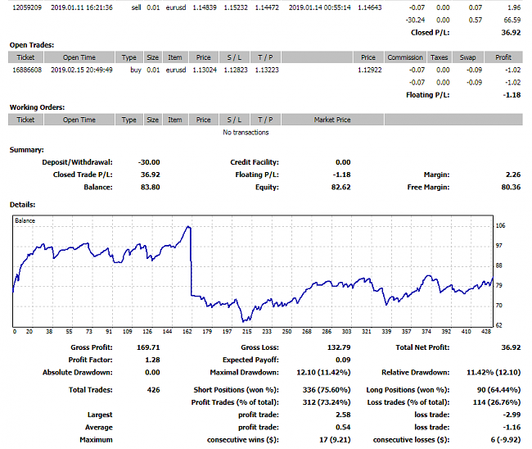Click the Gross Loss value 132.79
Viewport: 532px width, 449px height.
[x=339, y=347]
